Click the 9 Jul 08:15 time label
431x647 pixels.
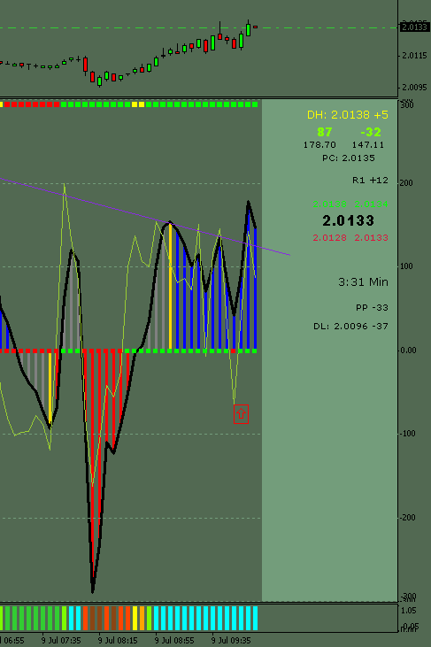point(118,641)
